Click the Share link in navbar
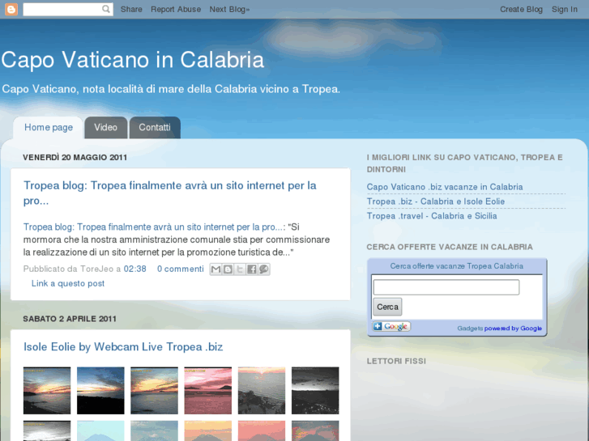The width and height of the screenshot is (589, 441). (x=131, y=10)
